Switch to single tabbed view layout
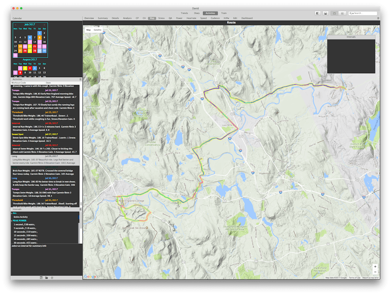This screenshot has width=391, height=295. (334, 13)
